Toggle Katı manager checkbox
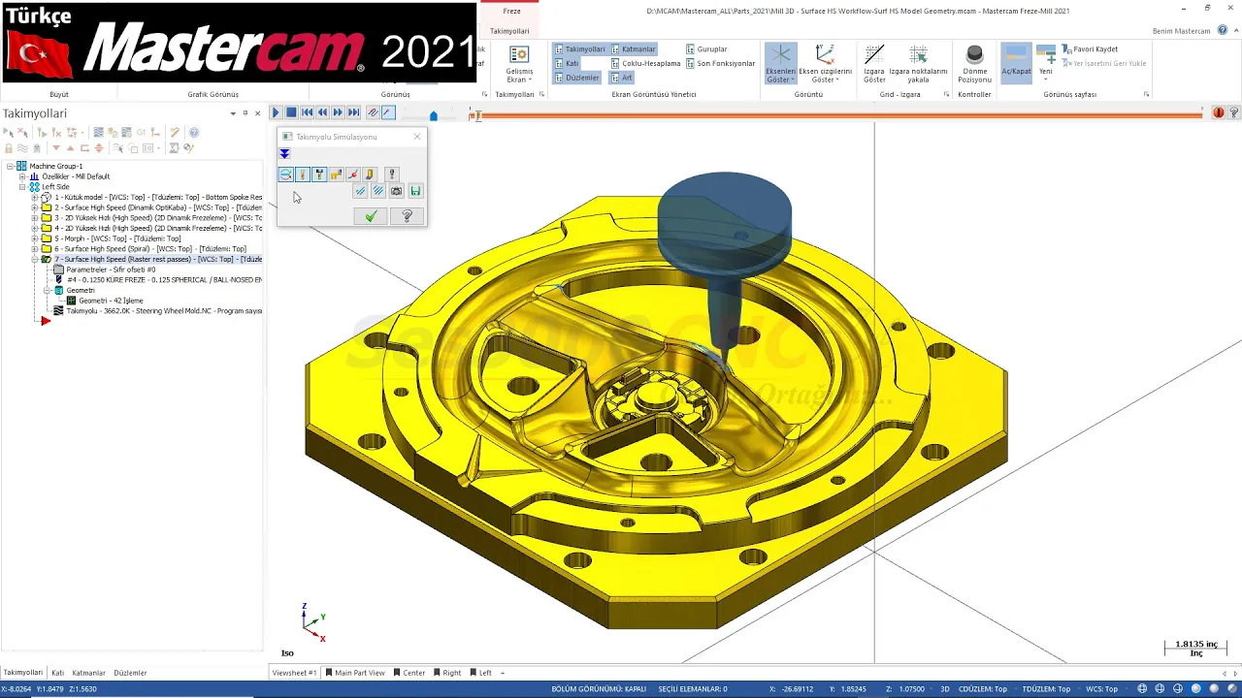This screenshot has height=698, width=1242. coord(567,63)
